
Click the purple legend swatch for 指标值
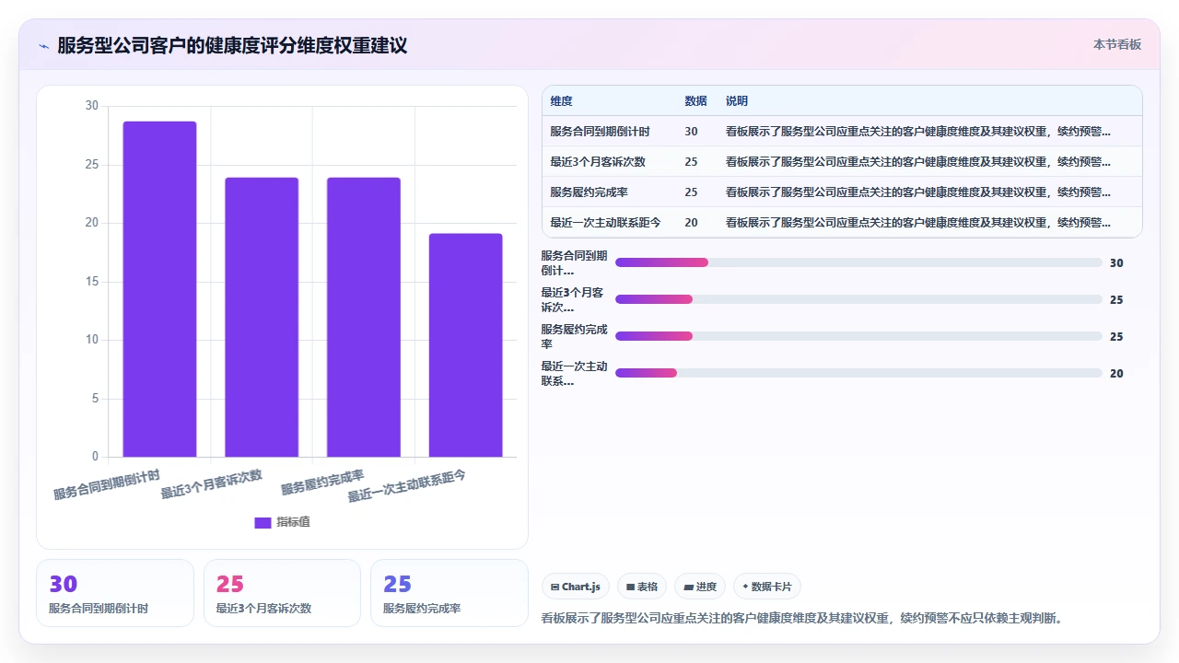coord(263,522)
